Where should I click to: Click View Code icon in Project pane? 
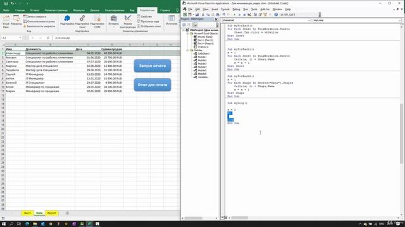tap(184, 25)
